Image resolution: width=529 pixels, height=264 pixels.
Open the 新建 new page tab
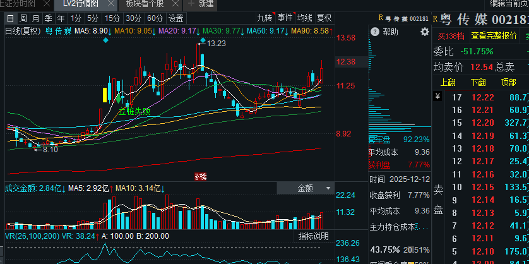point(201,4)
